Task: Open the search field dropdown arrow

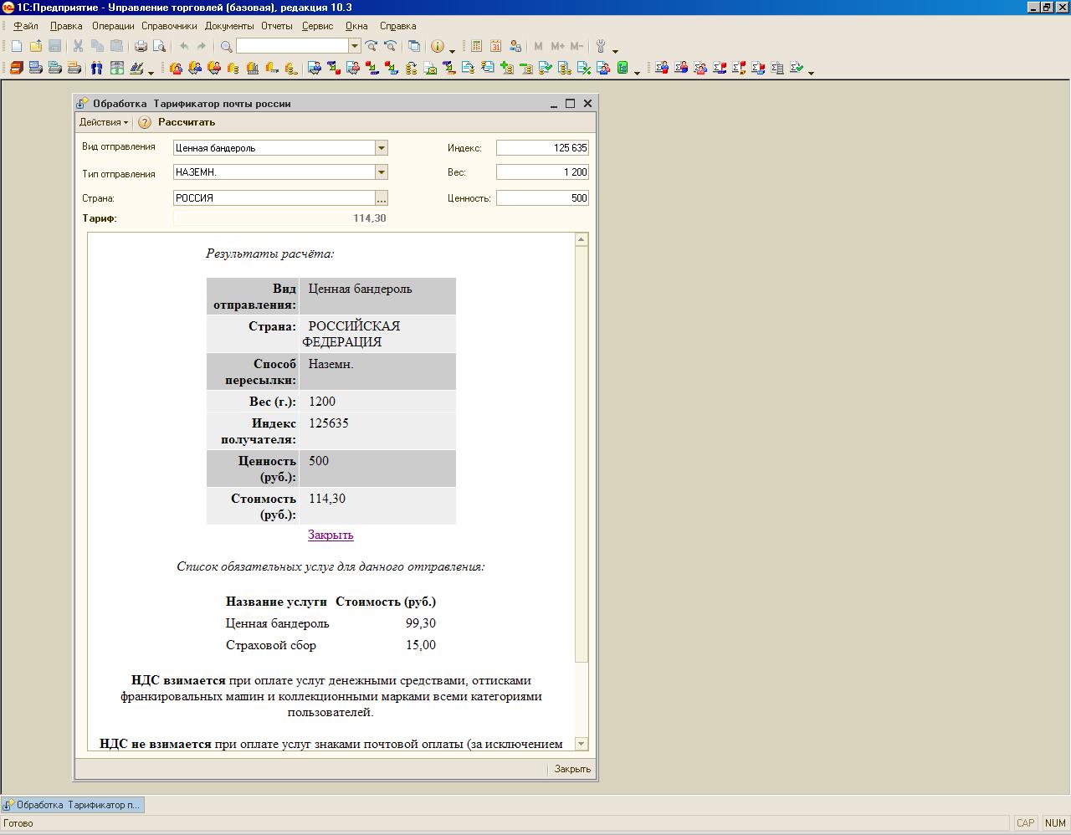Action: coord(355,47)
